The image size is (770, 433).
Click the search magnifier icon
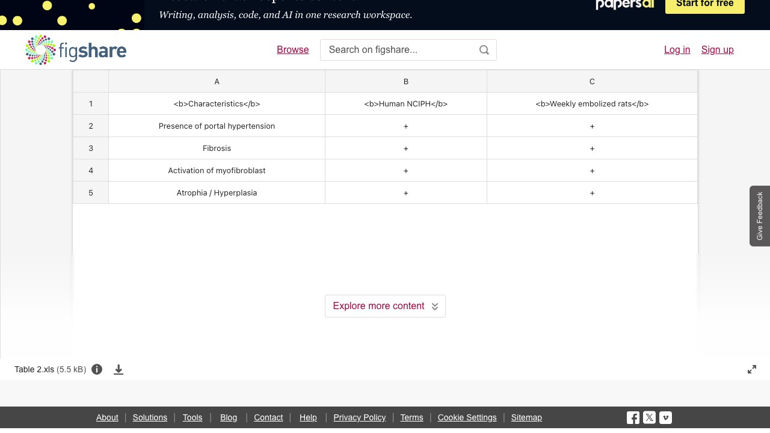(x=484, y=50)
